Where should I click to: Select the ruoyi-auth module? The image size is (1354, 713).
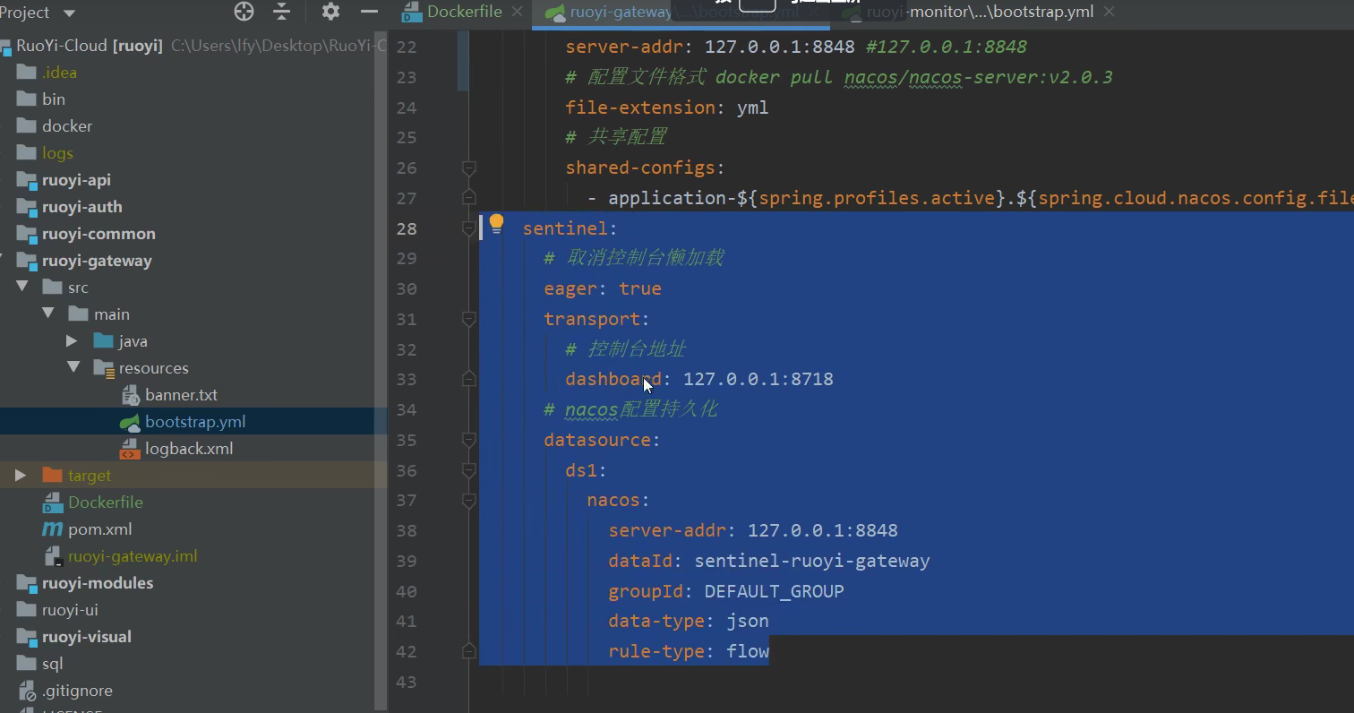point(81,207)
